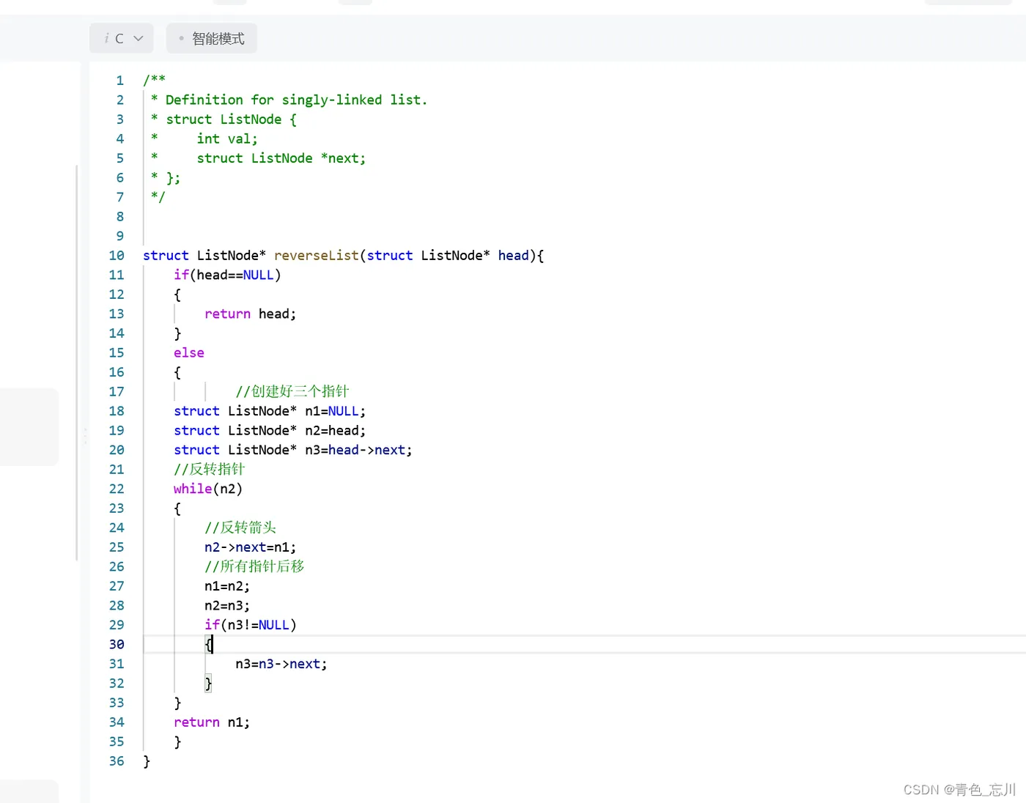
Task: Click the comment terminator "*/" on line 7
Action: tap(158, 196)
